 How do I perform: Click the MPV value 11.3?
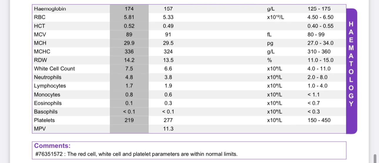[168, 129]
